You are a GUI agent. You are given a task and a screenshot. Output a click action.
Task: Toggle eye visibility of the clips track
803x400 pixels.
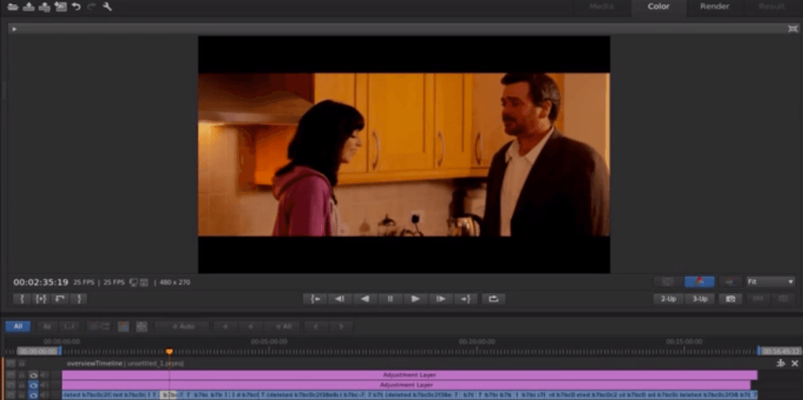33,395
